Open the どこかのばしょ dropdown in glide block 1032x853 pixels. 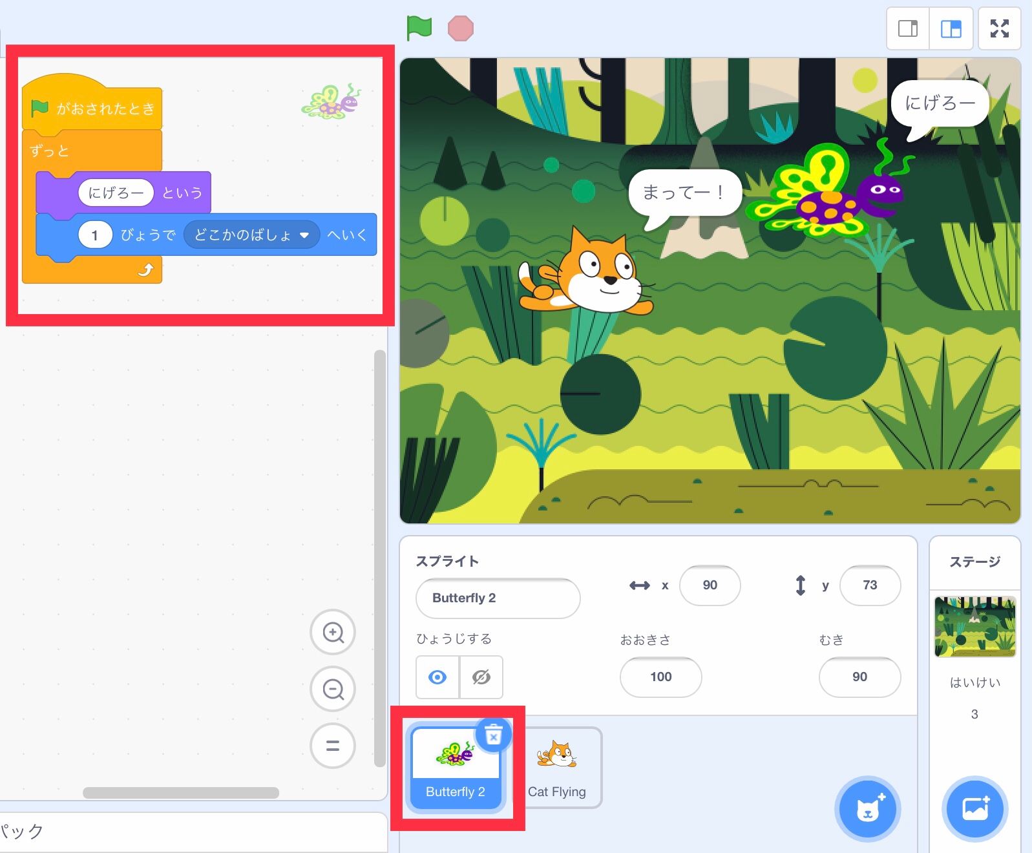point(251,235)
